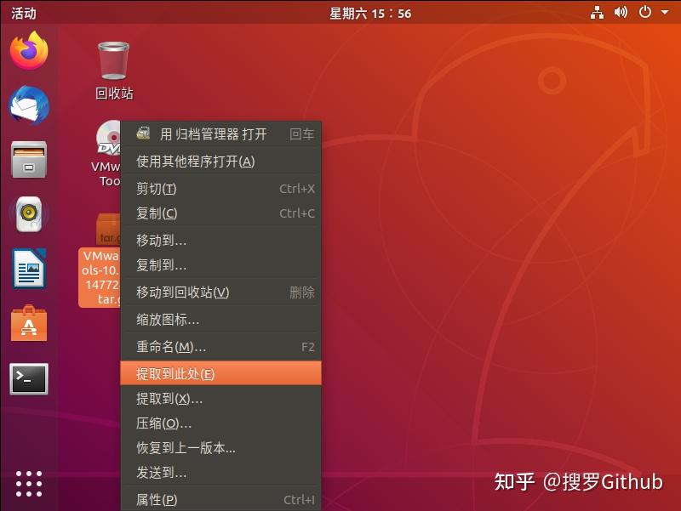The height and width of the screenshot is (511, 681).
Task: Choose 提取到(X)… entry
Action: [221, 399]
